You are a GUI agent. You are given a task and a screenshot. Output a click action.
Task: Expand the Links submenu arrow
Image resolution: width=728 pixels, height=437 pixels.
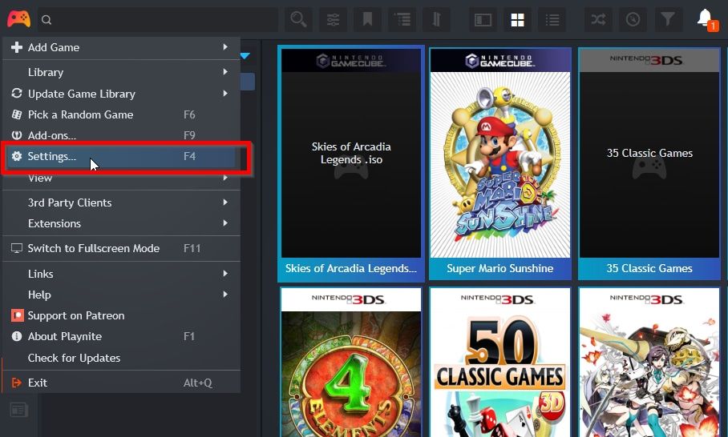pos(225,274)
